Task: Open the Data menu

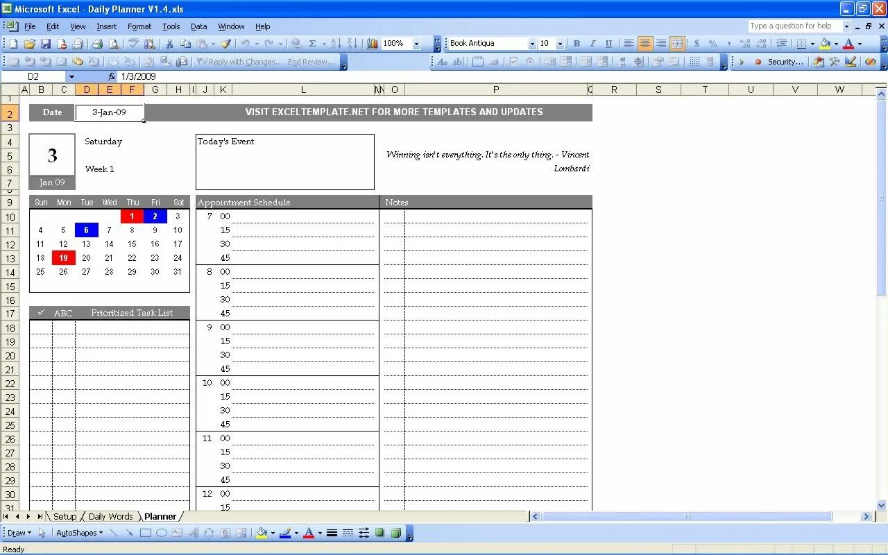Action: pyautogui.click(x=199, y=26)
